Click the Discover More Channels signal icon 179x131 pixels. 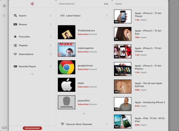pyautogui.click(x=62, y=124)
